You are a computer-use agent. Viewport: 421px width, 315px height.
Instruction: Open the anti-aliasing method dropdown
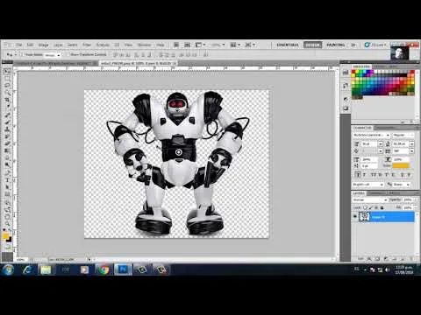(x=401, y=185)
